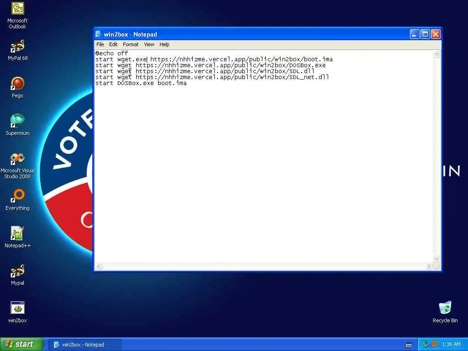Select the Pego desktop shortcut
Image resolution: width=468 pixels, height=351 pixels.
tap(17, 87)
